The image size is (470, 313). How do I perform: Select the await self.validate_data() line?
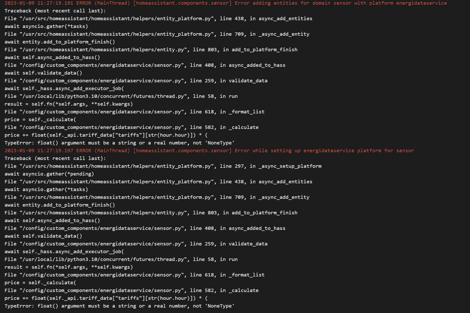tap(43, 73)
